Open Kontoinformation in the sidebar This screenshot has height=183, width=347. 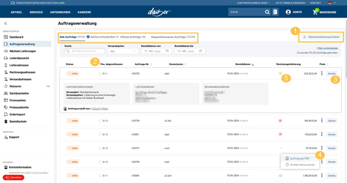[18, 167]
